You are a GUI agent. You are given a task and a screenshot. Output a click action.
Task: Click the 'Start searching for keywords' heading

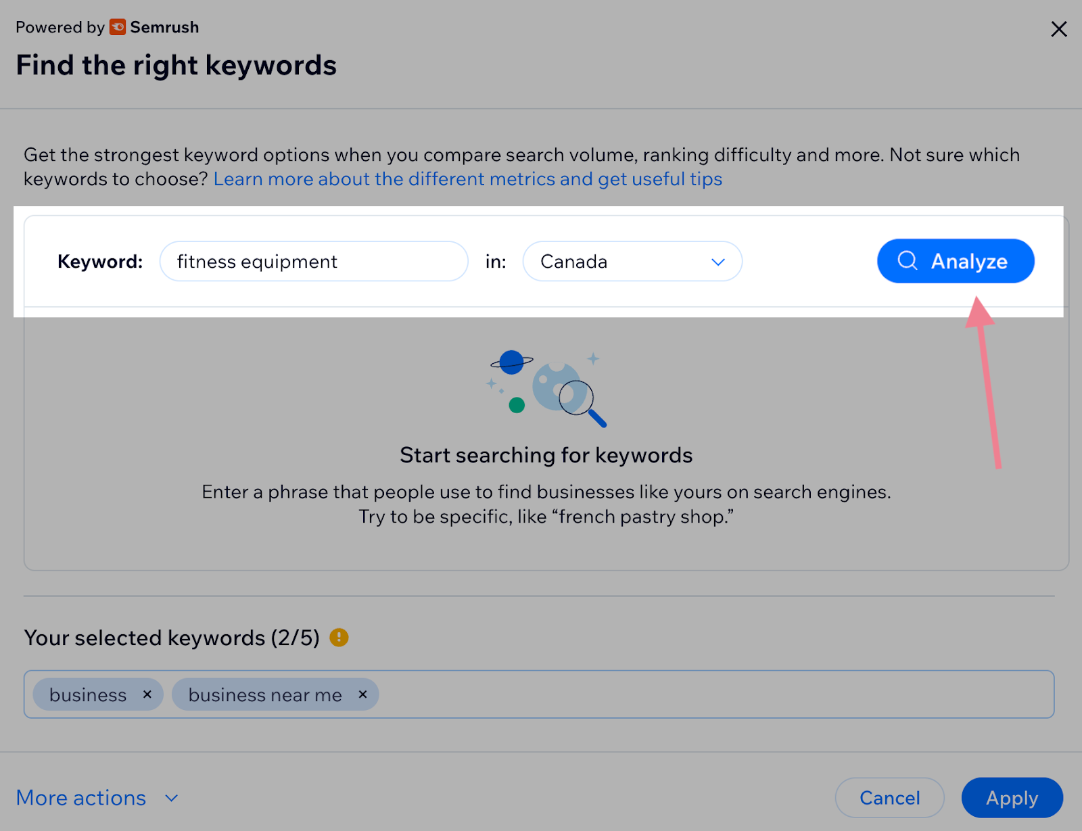coord(546,455)
